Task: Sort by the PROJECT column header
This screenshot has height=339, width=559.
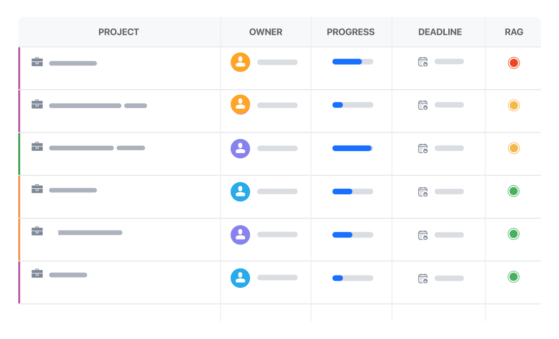Action: click(x=119, y=32)
